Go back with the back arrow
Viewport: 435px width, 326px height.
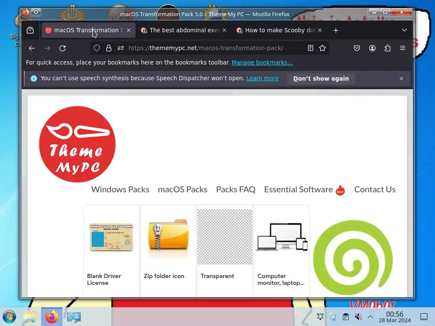click(x=32, y=48)
